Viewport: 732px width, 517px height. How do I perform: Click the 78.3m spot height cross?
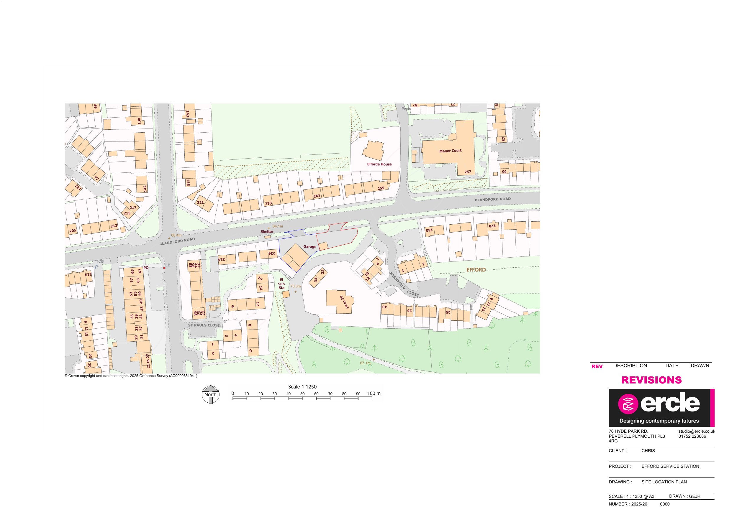pyautogui.click(x=296, y=292)
